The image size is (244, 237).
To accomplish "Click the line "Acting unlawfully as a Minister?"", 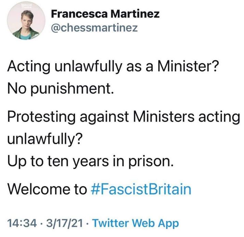I will 113,67.
